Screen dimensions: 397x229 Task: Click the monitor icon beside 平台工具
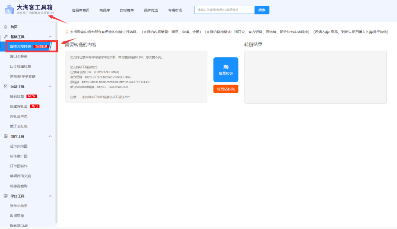[6, 196]
